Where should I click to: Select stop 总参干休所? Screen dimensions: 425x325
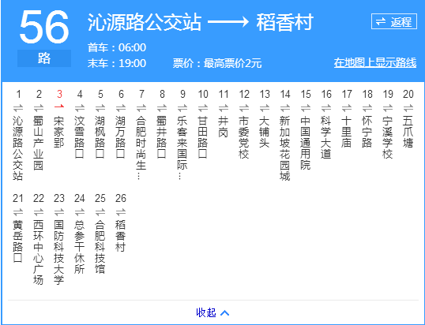(x=80, y=247)
